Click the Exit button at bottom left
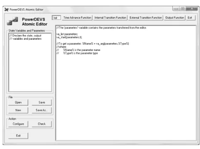This screenshot has height=149, width=200. 18,136
